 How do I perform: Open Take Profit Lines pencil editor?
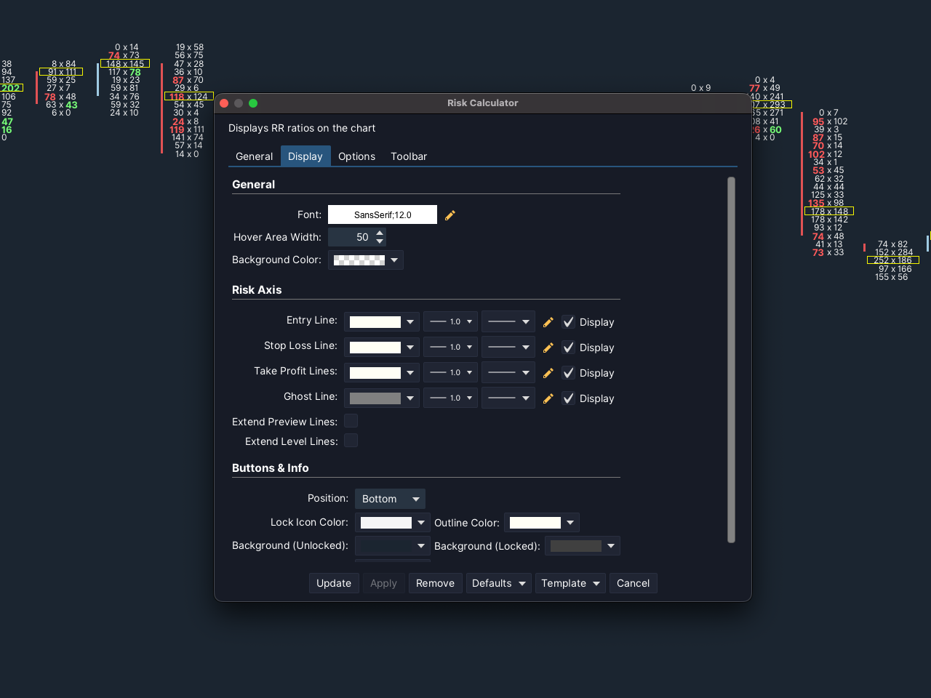(548, 373)
